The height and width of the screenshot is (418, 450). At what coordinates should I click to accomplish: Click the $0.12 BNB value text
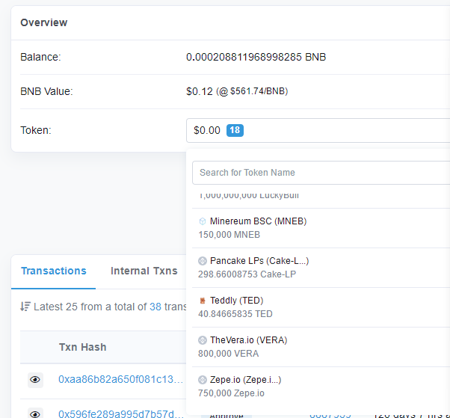(x=200, y=91)
